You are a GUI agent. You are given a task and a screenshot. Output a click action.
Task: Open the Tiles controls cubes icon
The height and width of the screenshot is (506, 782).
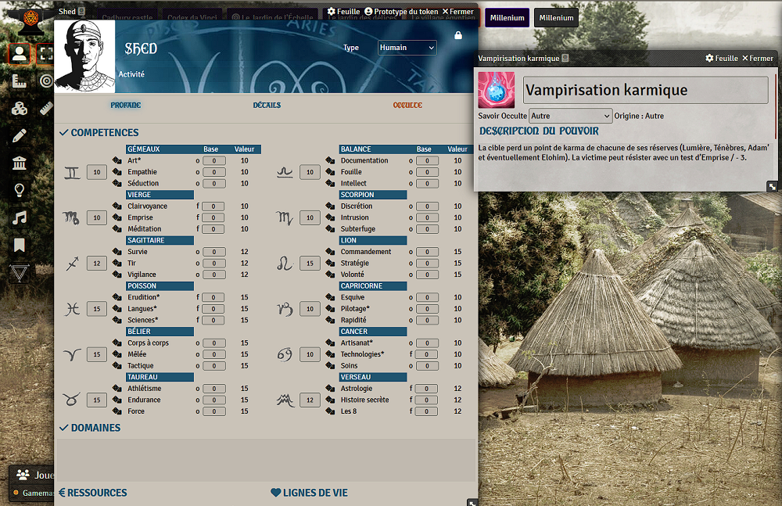(x=20, y=109)
